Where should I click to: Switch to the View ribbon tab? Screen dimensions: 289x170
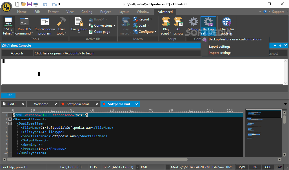[70, 12]
